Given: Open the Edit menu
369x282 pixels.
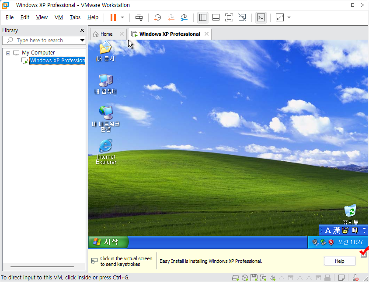Looking at the screenshot, I should (x=25, y=17).
